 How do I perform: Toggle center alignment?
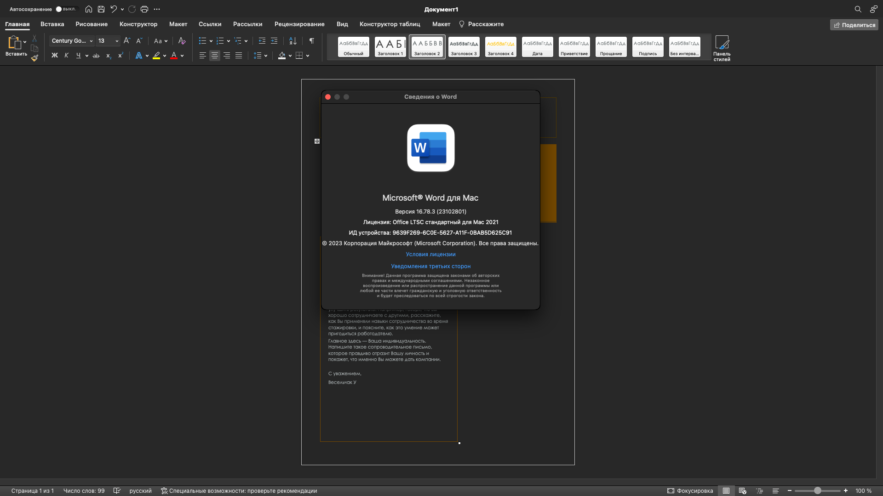[215, 56]
